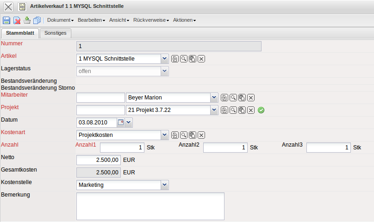
Task: Click the magnifier search icon beside Artikel
Action: [x=184, y=59]
